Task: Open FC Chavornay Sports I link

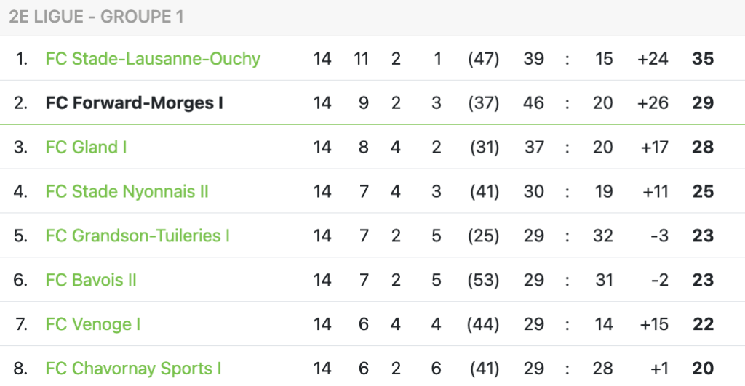Action: (134, 368)
